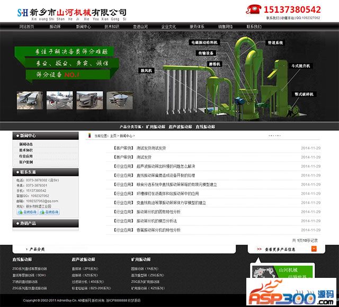The width and height of the screenshot is (339, 307).
Task: Open 技术知识 in the sidebar menu
Action: tap(26, 150)
